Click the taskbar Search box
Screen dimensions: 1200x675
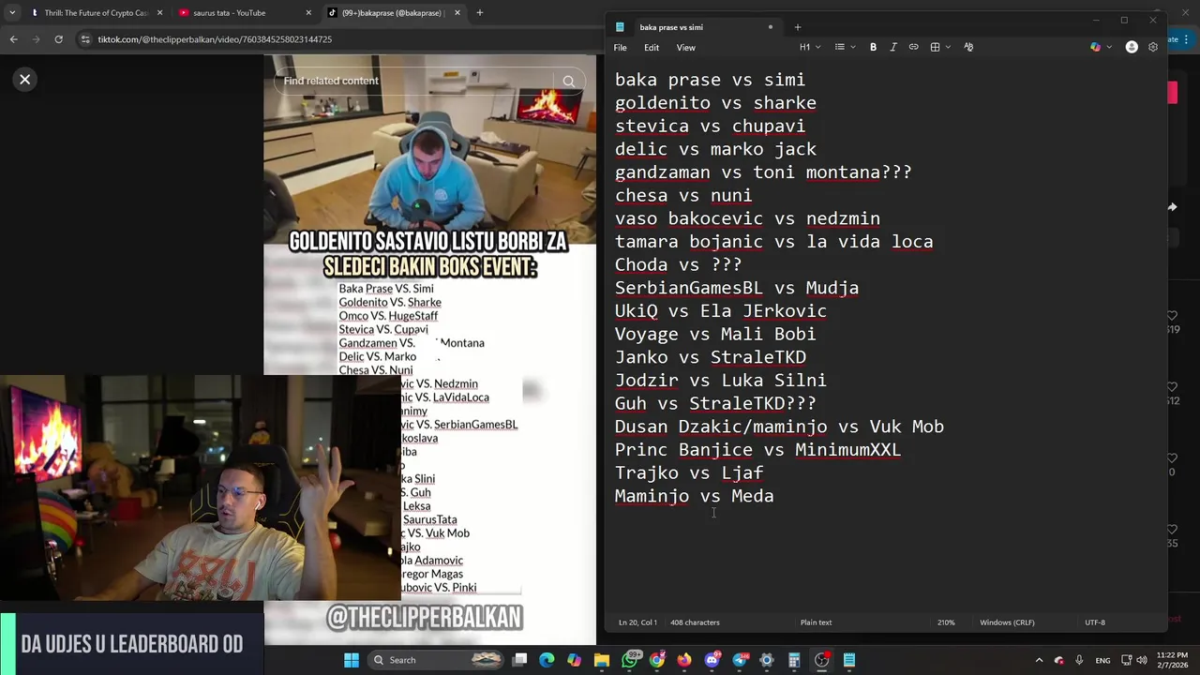(435, 660)
